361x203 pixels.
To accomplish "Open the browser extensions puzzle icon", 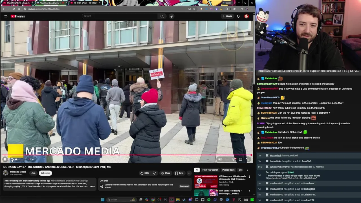I will (226, 9).
